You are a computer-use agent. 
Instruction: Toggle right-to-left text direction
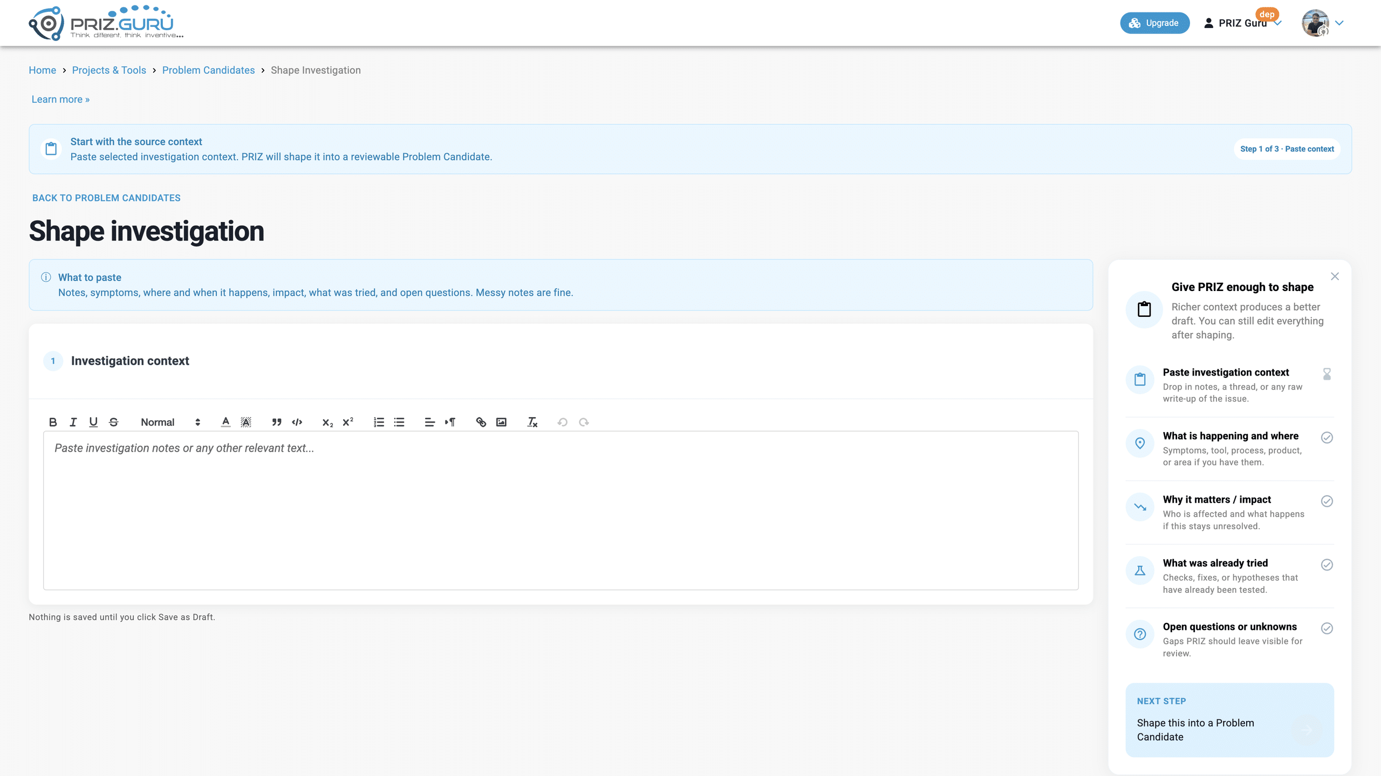coord(450,422)
